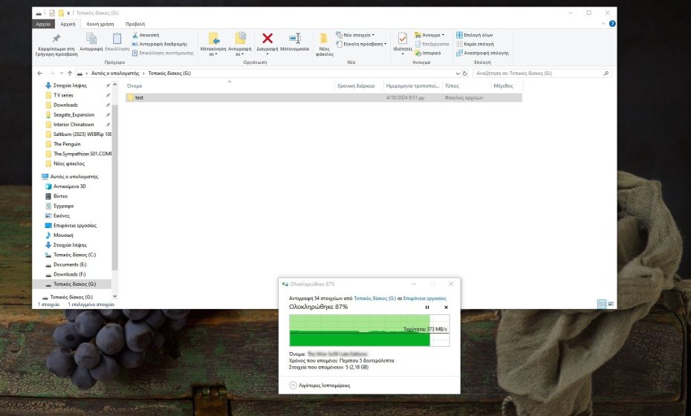Click the red Διαγραφή delete icon

[x=267, y=39]
